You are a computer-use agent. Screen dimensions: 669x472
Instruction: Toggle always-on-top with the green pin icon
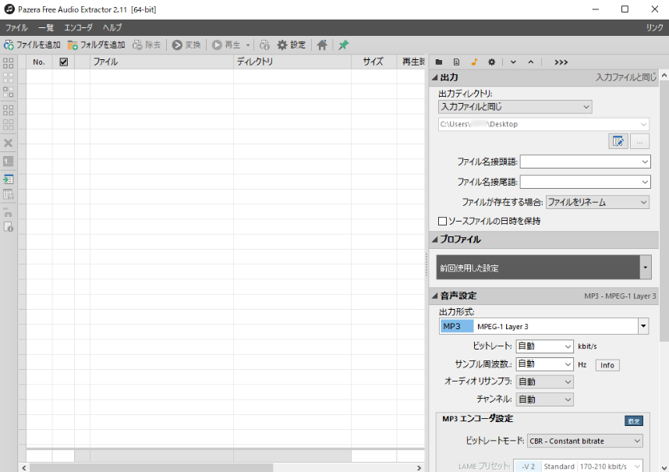342,44
